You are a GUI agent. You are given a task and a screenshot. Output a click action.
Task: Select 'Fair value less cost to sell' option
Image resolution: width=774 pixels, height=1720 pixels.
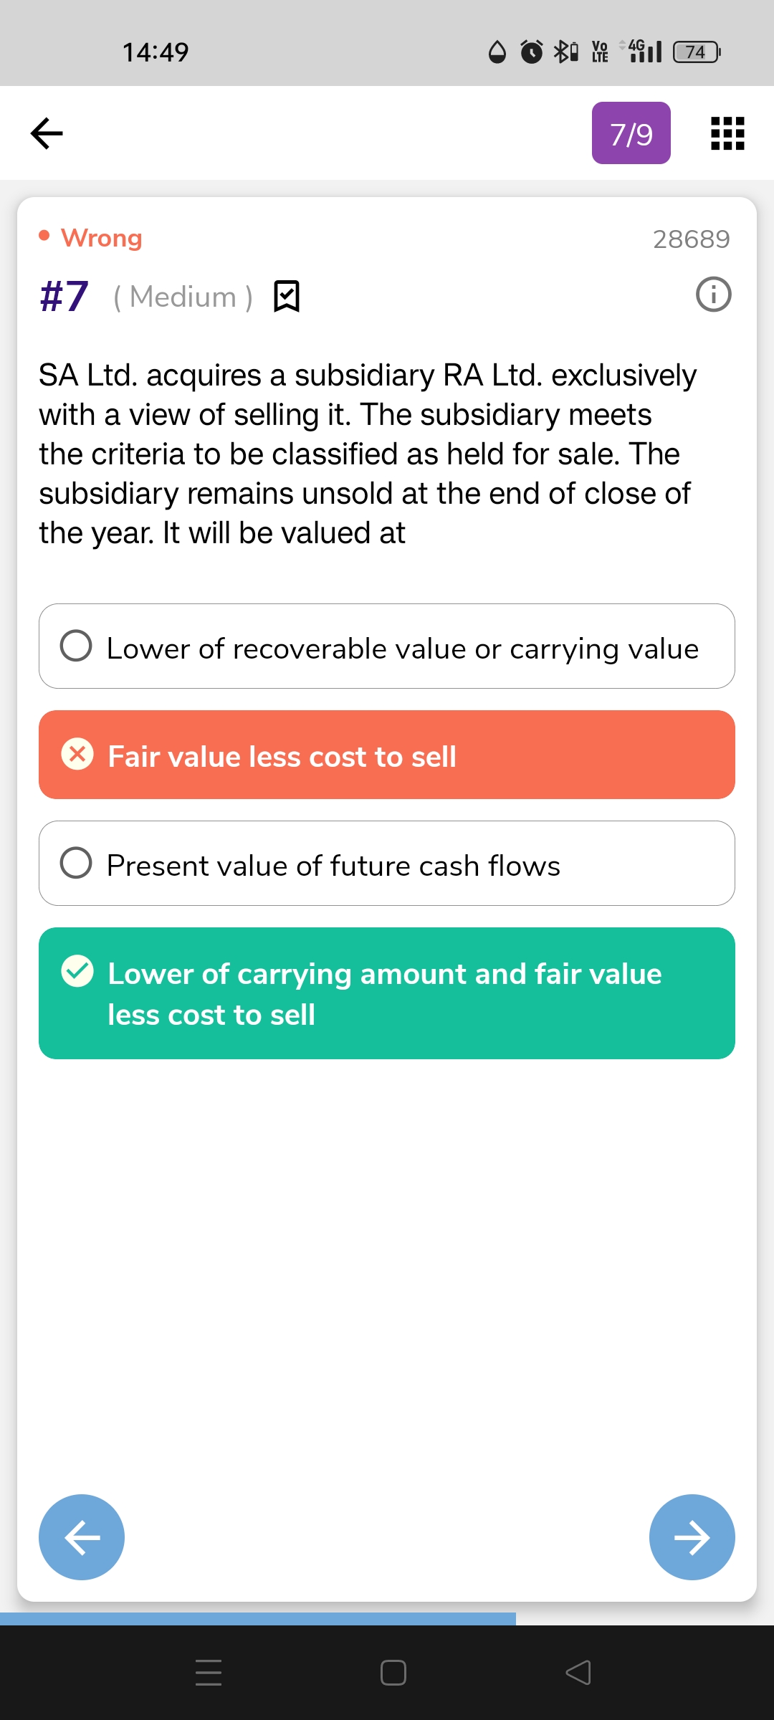[x=387, y=755]
